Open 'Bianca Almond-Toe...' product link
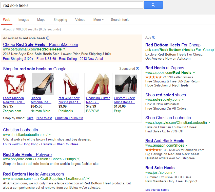This screenshot has width=215, height=192. [41, 100]
